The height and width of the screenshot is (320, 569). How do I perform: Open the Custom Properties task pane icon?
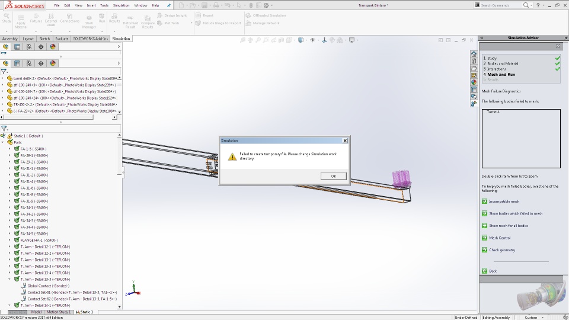[x=474, y=89]
